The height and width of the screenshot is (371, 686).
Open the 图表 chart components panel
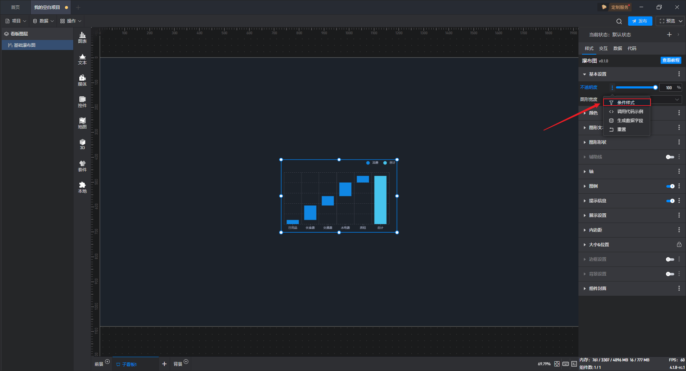click(82, 37)
